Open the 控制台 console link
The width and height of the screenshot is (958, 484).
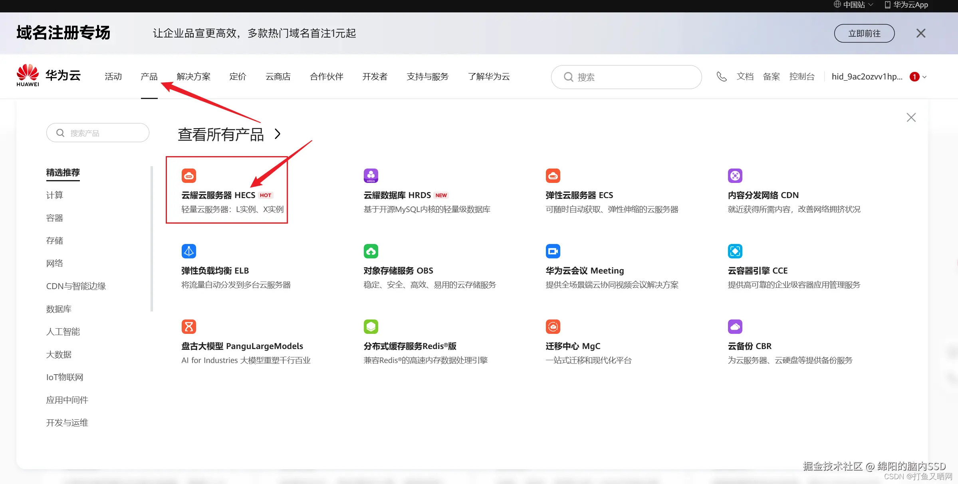(x=801, y=77)
